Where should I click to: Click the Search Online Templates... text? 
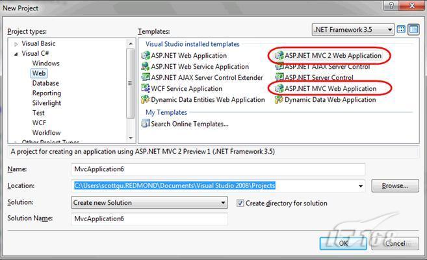tap(190, 124)
